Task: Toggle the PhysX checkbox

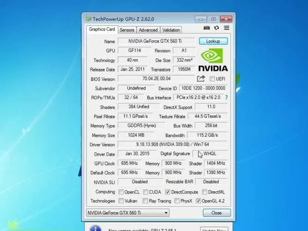Action: coord(177,201)
